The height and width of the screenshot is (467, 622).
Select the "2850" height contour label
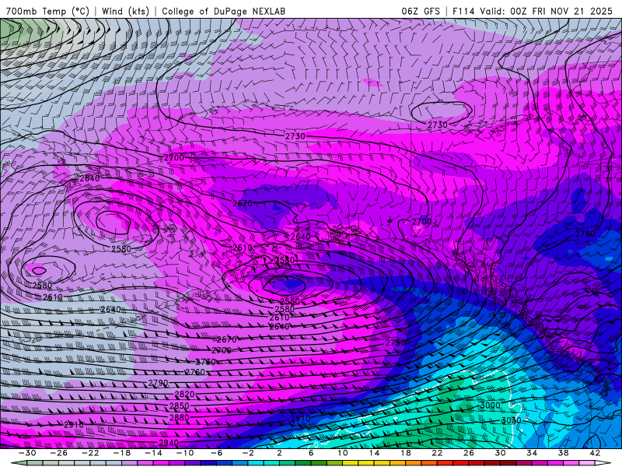pyautogui.click(x=180, y=406)
